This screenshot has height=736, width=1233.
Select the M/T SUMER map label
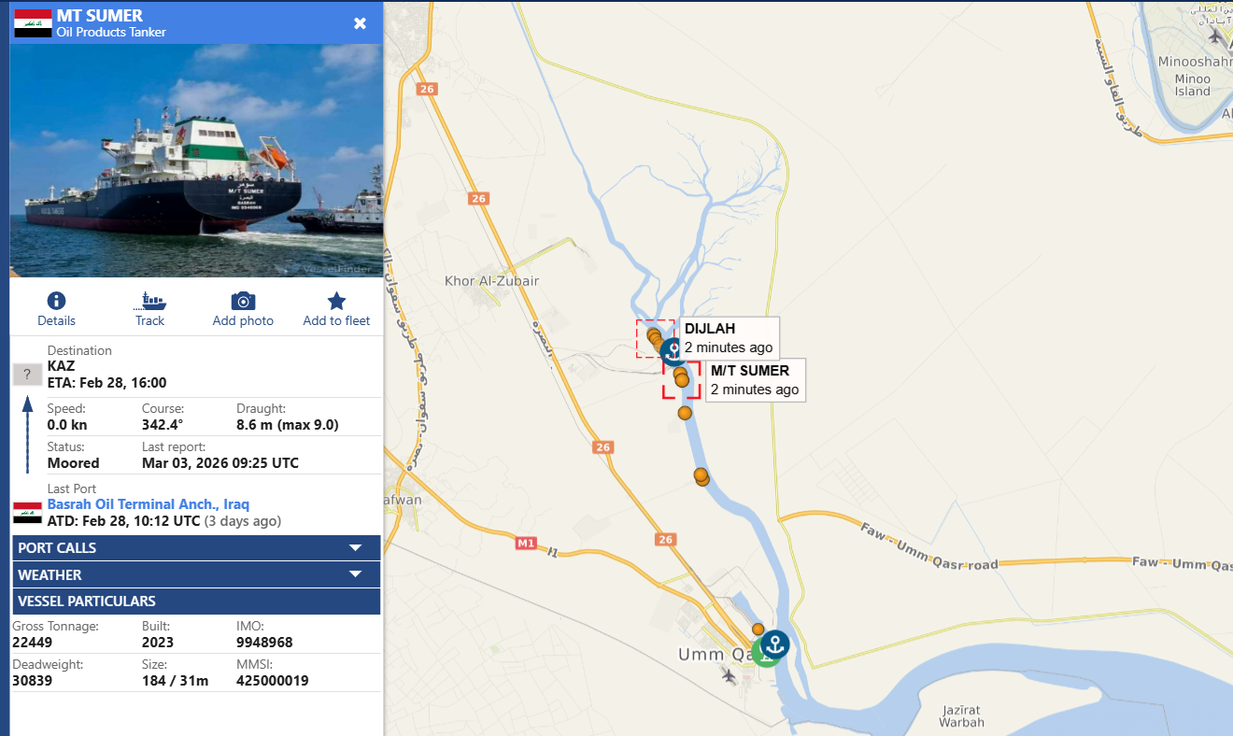point(750,371)
